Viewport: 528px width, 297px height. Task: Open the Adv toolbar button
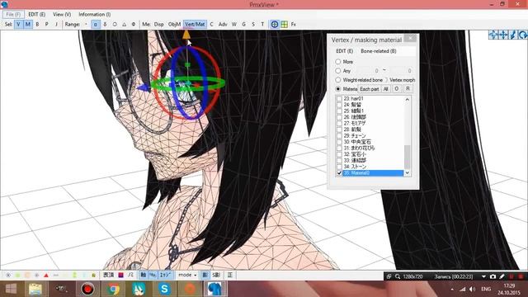tap(223, 24)
